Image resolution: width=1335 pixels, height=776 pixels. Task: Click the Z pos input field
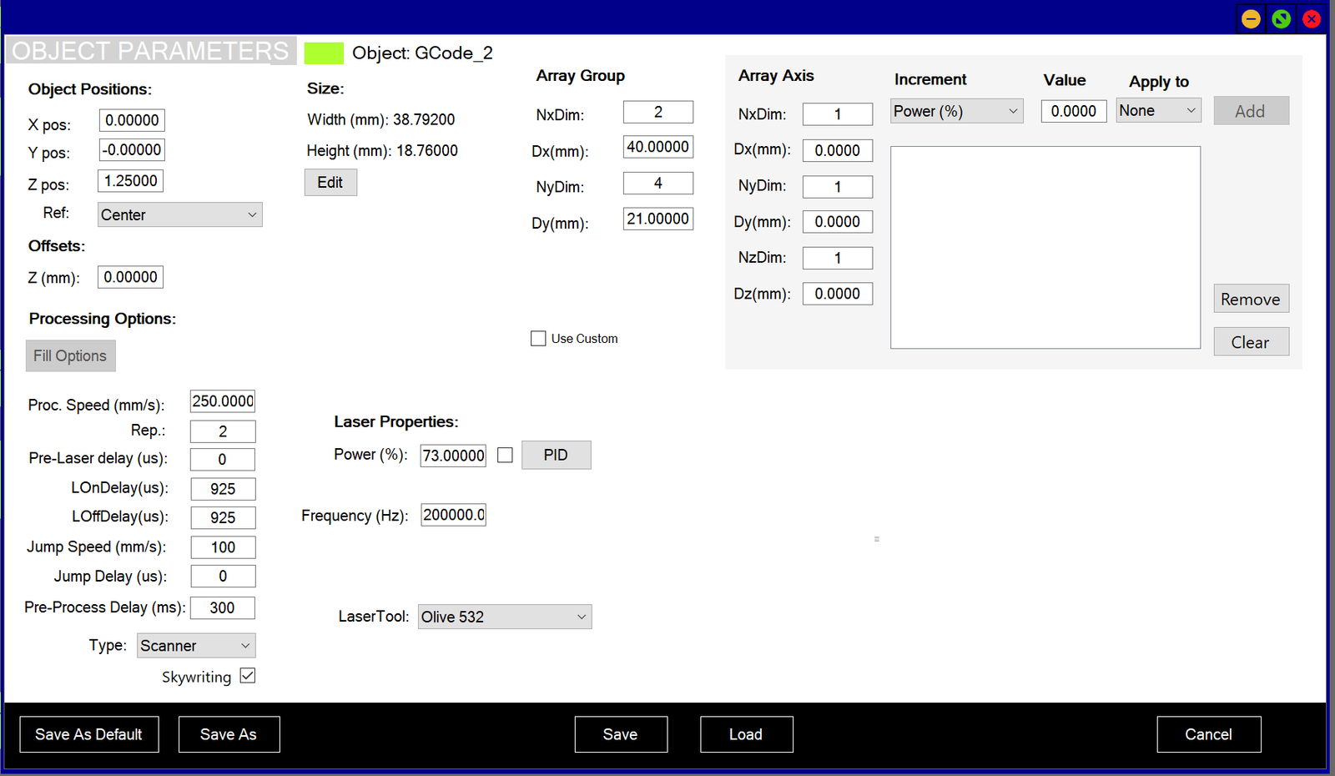(x=131, y=181)
